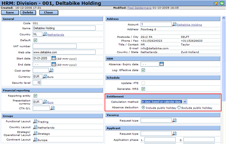This screenshot has height=144, width=226.
Task: Open Absence Expiry date calendar picker
Action: pos(162,64)
